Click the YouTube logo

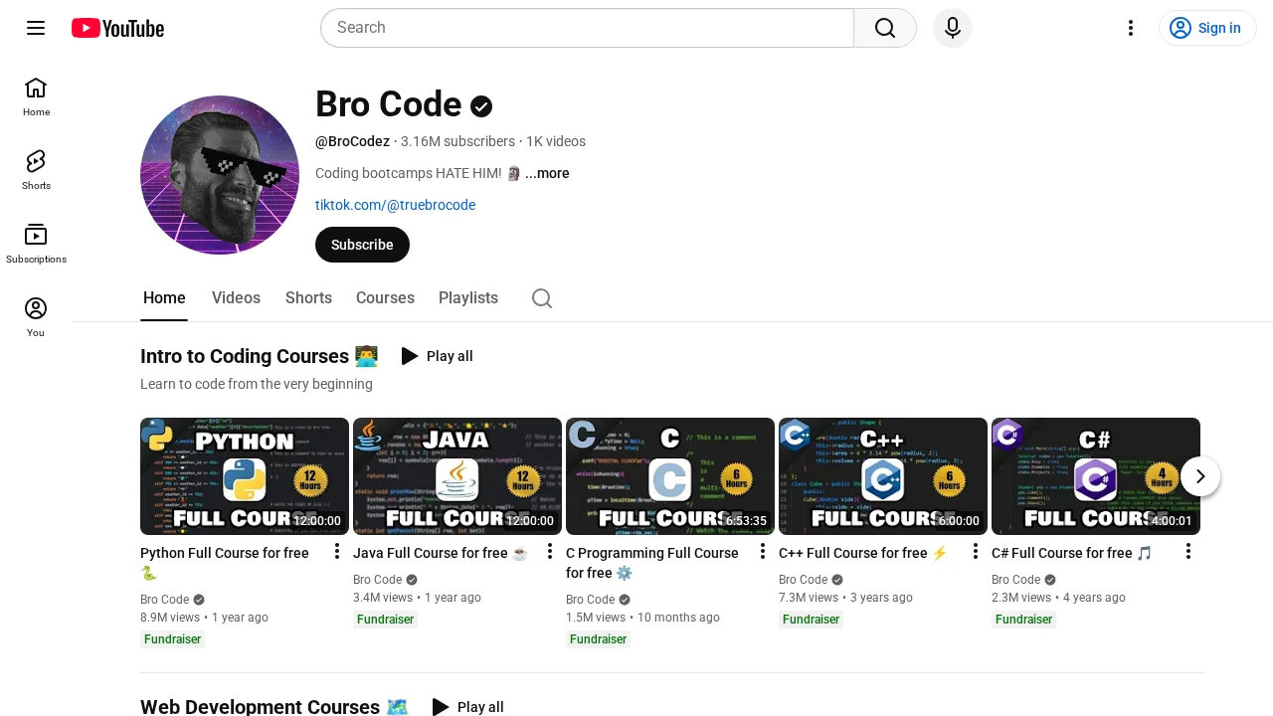pos(117,28)
